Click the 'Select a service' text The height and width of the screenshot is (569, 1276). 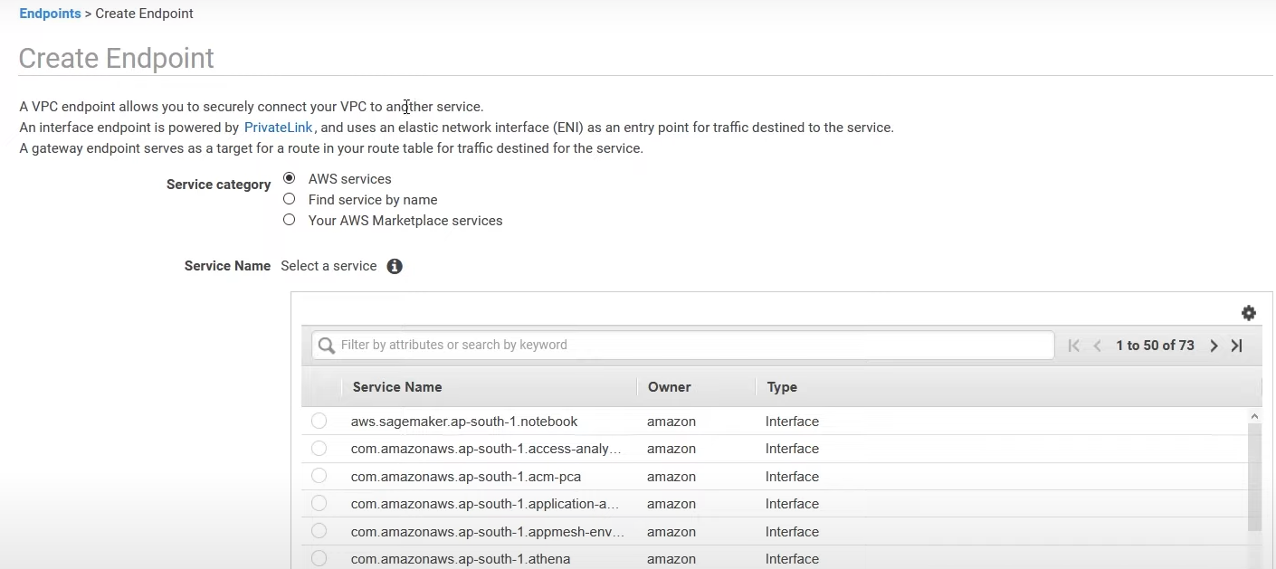click(329, 266)
